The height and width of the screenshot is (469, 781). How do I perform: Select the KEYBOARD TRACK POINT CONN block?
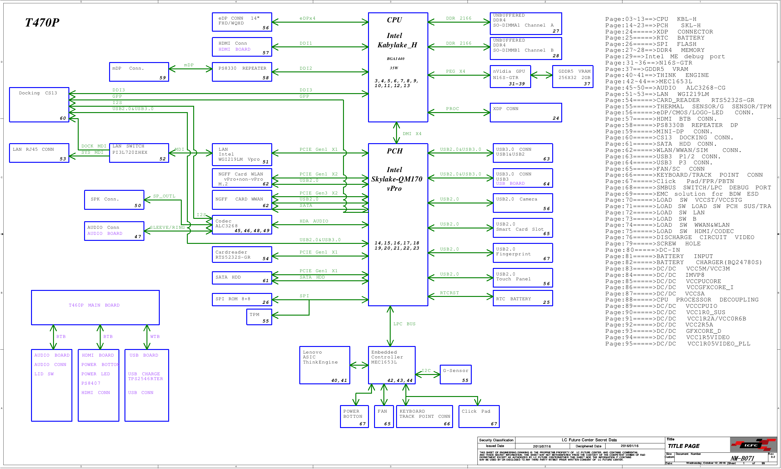424,417
